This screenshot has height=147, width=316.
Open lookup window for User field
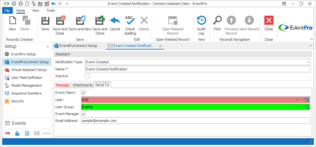click(x=307, y=100)
